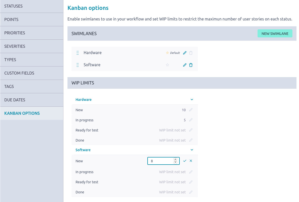Click the New Swimlane button
299x202 pixels.
tap(275, 34)
